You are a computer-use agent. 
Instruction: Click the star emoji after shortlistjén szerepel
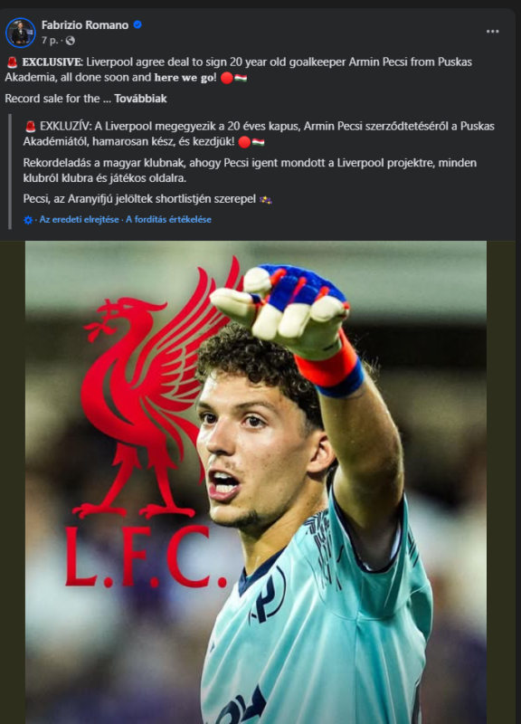point(265,199)
